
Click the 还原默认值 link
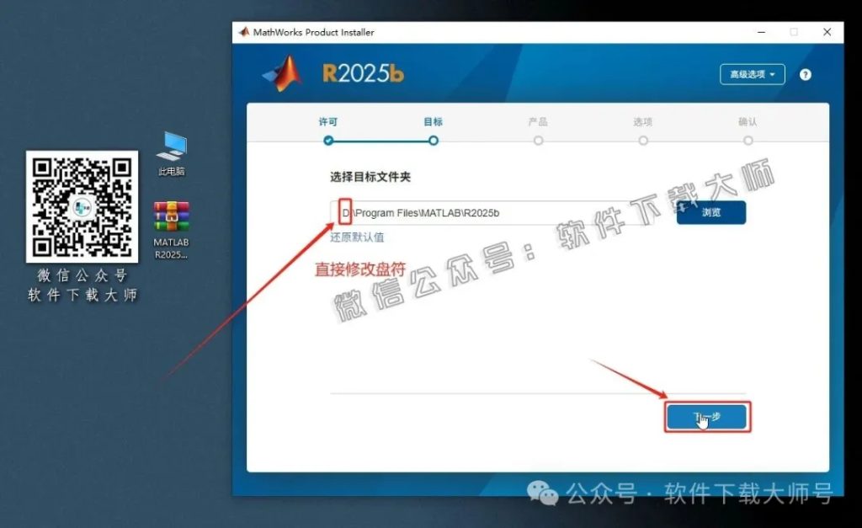point(359,238)
